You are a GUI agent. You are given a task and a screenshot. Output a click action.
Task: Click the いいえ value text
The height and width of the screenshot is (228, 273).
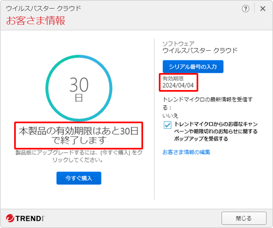coord(170,116)
